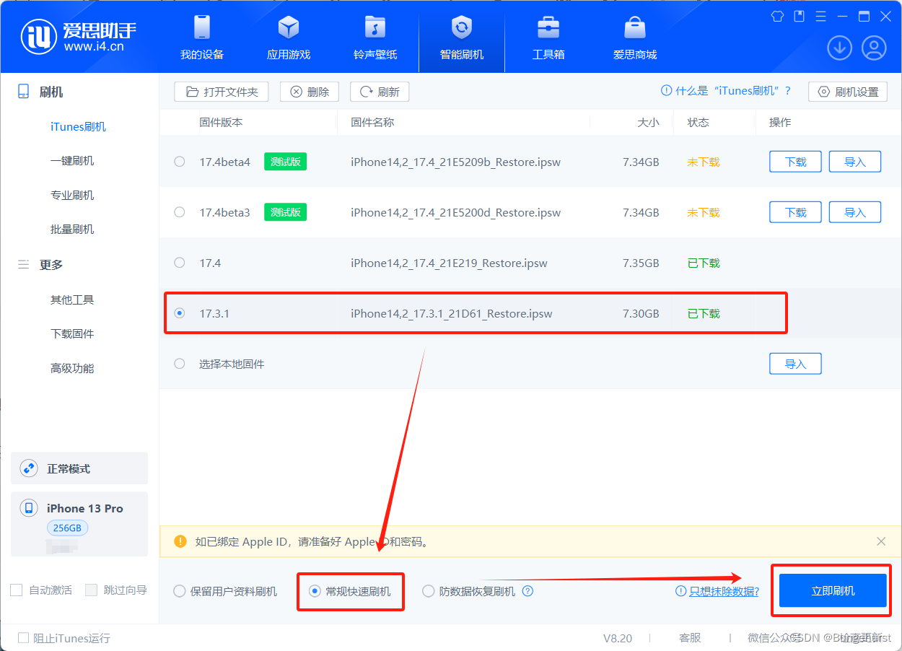The height and width of the screenshot is (651, 902).
Task: Select the 17.4 firmware radio button
Action: pos(180,263)
